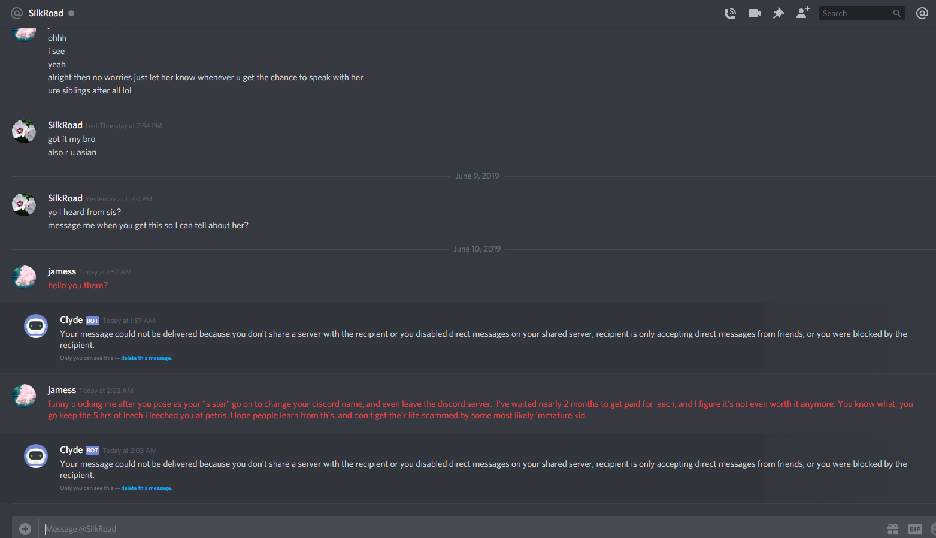Viewport: 936px width, 538px height.
Task: Click the upload attachment plus button
Action: point(25,529)
